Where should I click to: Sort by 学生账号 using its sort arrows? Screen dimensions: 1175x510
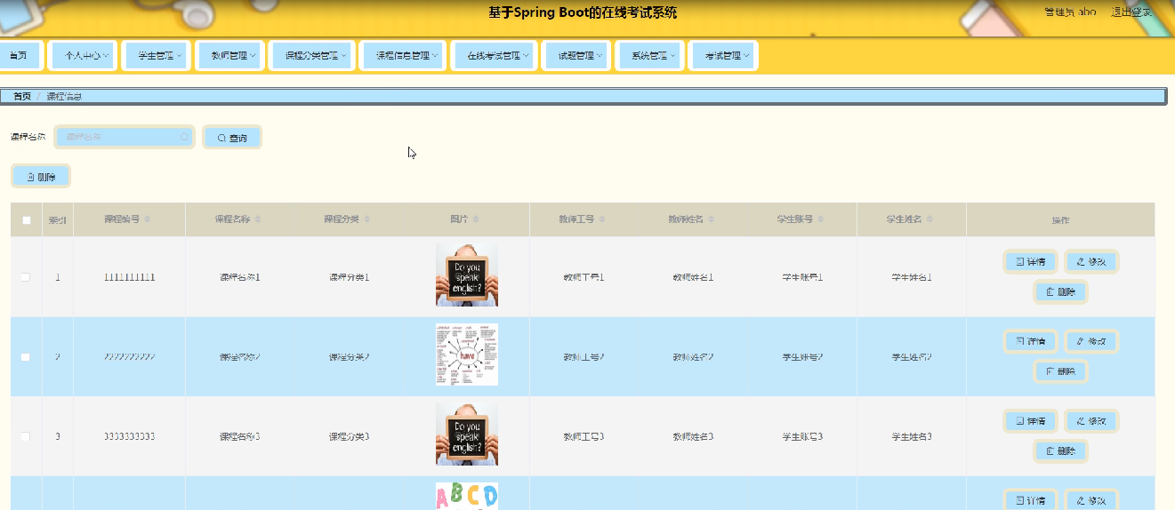point(820,219)
